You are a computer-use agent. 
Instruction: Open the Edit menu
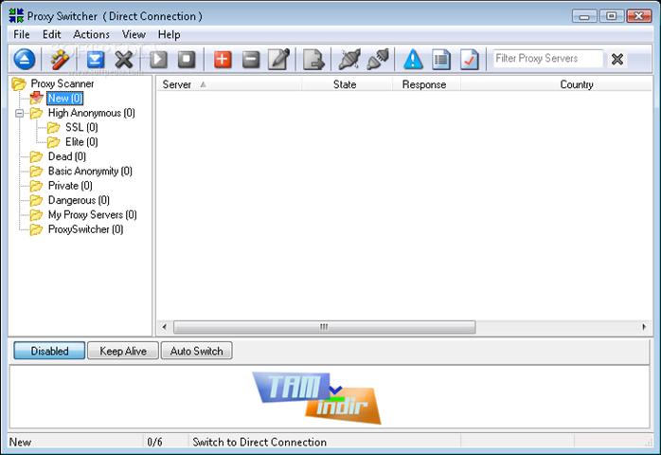51,34
